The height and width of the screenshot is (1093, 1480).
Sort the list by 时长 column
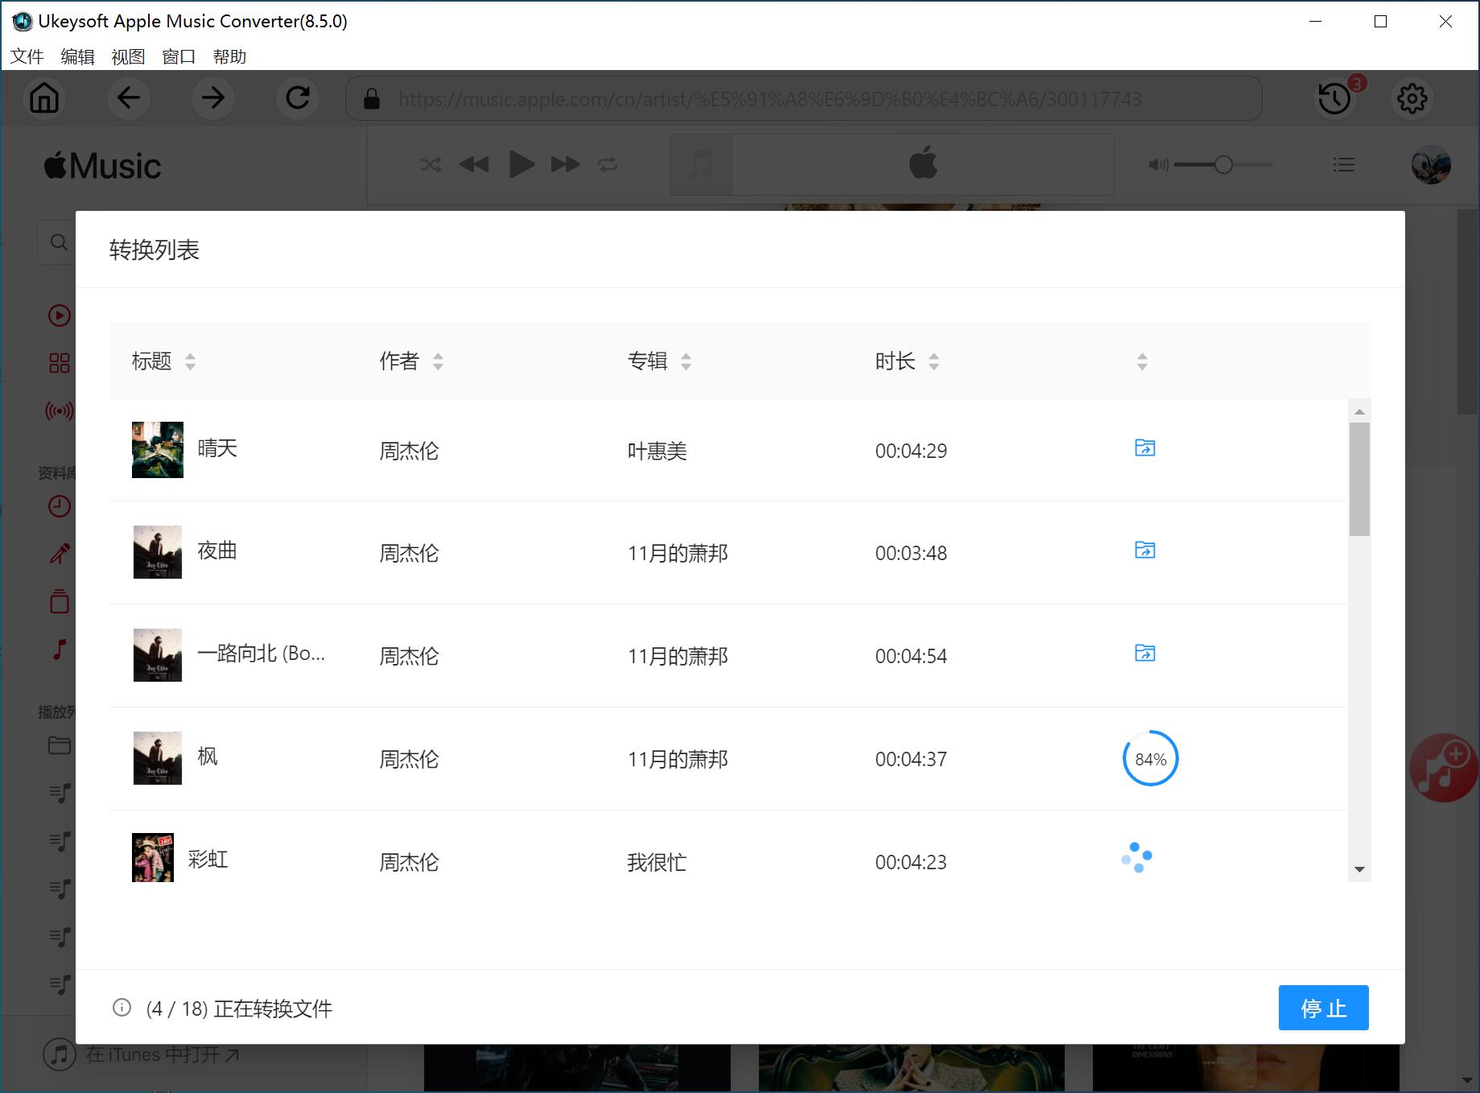(934, 361)
